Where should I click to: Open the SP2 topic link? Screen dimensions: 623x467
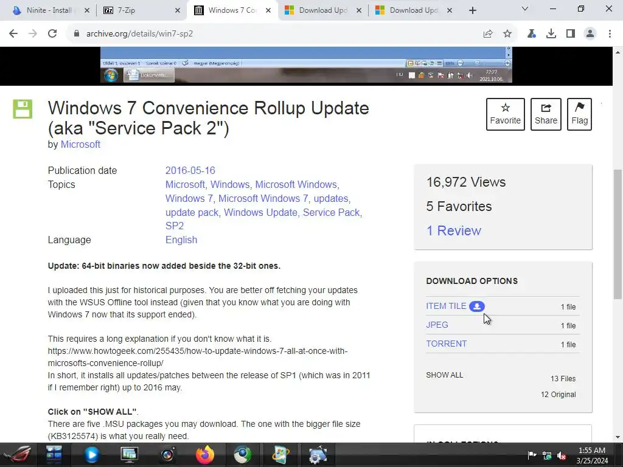[x=175, y=226]
